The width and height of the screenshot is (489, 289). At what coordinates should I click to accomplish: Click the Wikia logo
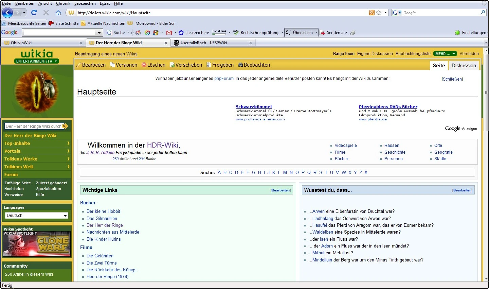coord(37,54)
